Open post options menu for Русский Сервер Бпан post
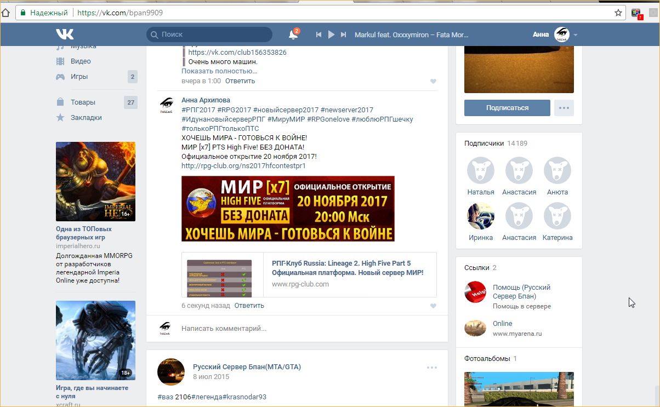Image resolution: width=660 pixels, height=407 pixels. pyautogui.click(x=432, y=368)
